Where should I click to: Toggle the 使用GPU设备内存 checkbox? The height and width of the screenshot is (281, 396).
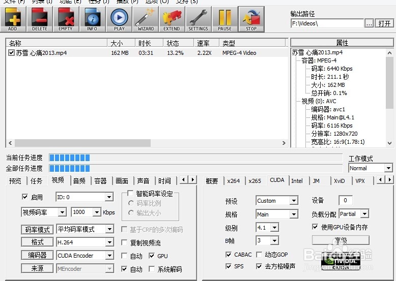click(x=315, y=227)
